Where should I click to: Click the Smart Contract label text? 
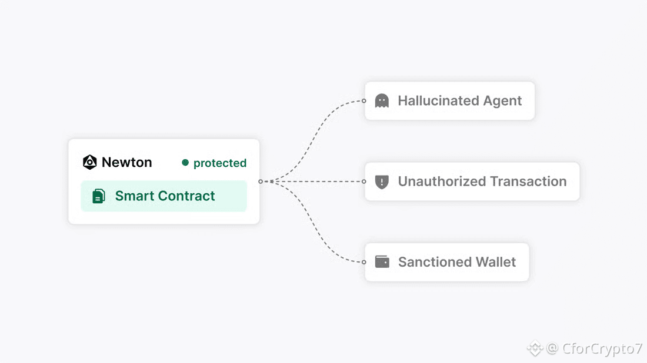pyautogui.click(x=165, y=196)
